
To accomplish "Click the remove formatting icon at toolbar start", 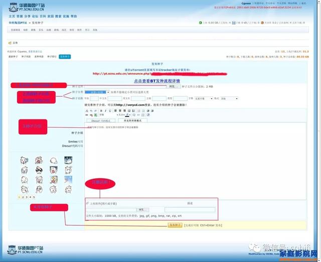I will pos(87,111).
